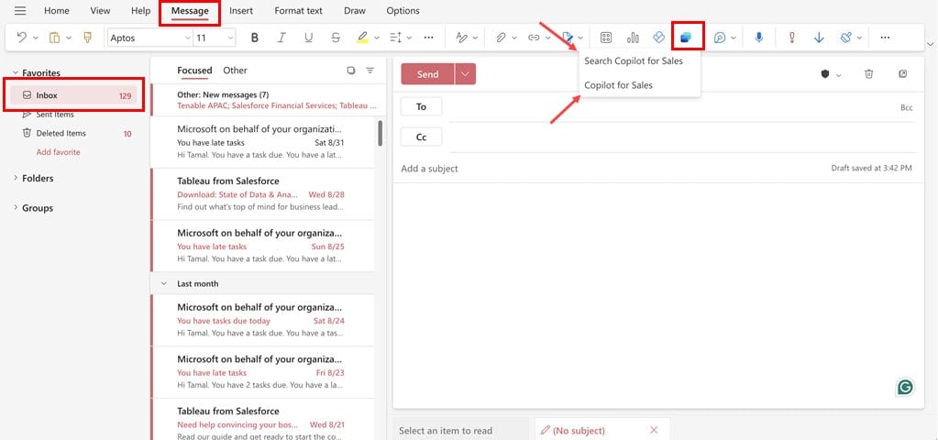Open the attach file dropdown arrow
The height and width of the screenshot is (440, 938).
point(514,38)
